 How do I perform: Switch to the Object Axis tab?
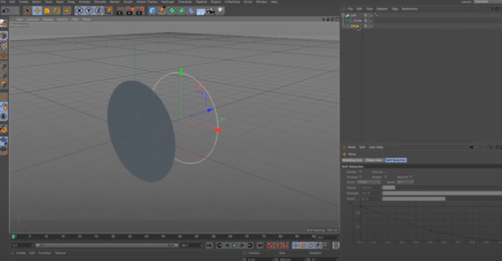(x=374, y=160)
